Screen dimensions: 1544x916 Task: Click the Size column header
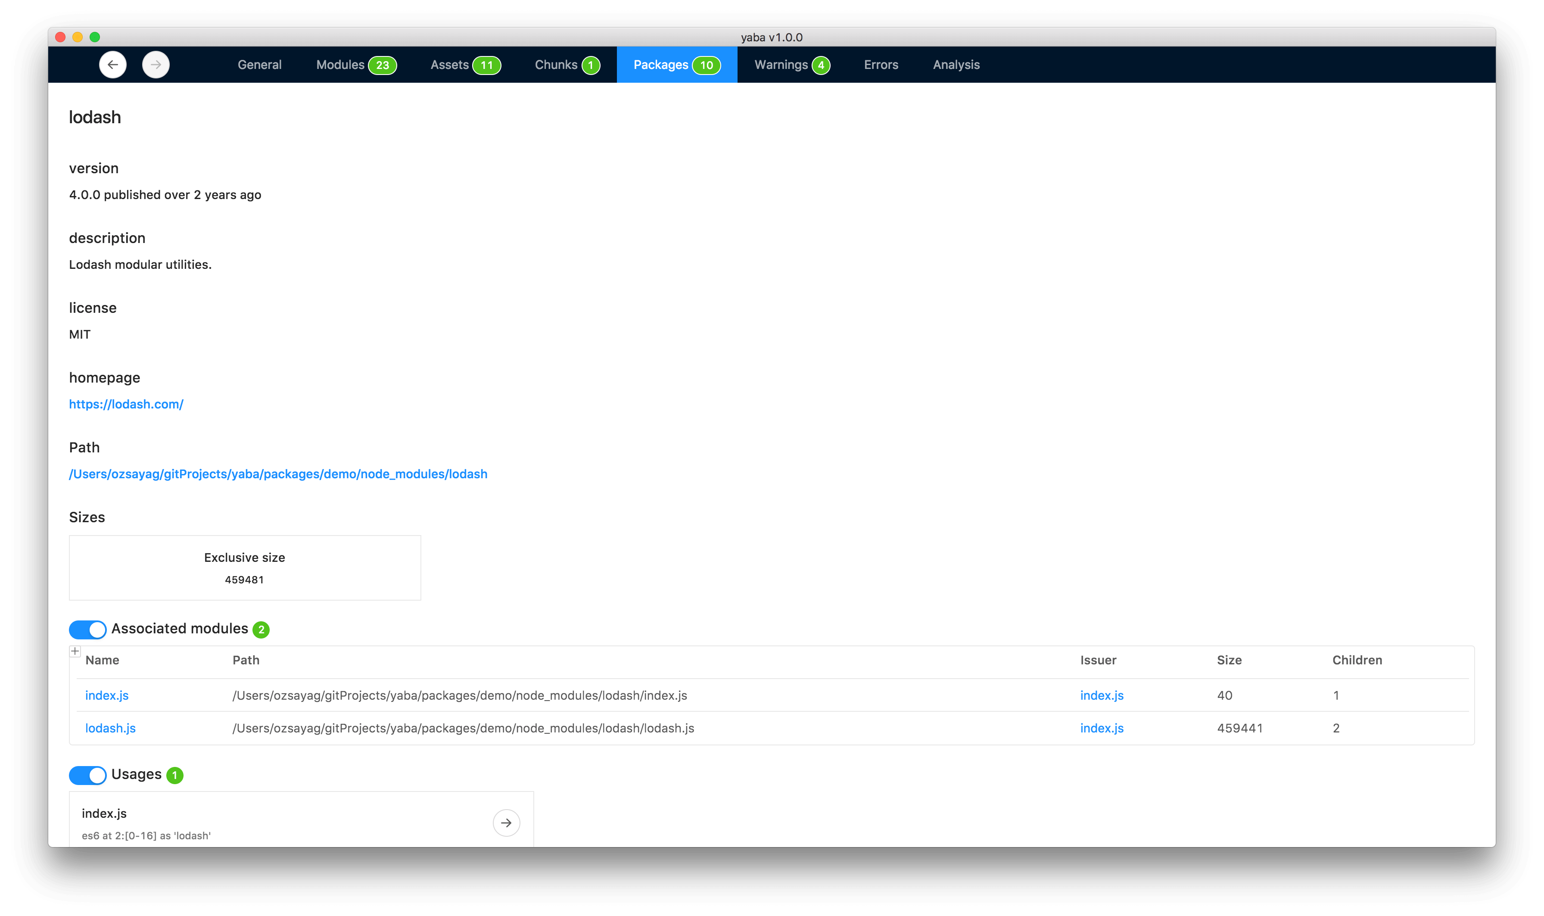(1229, 661)
